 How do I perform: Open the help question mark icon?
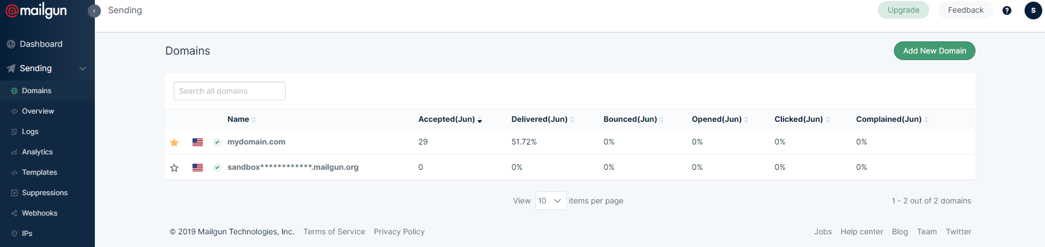click(1007, 10)
